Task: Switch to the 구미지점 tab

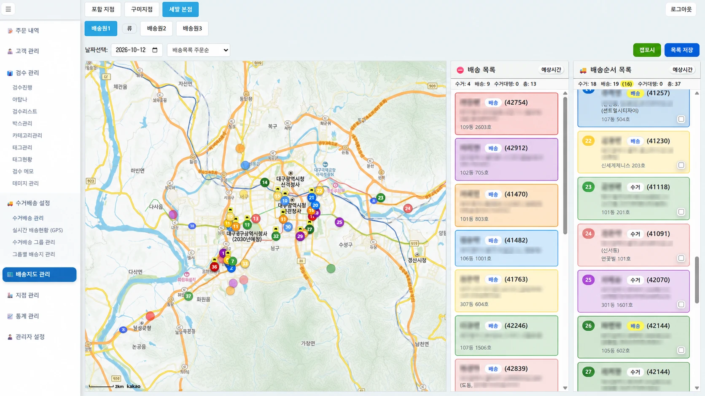Action: 142,9
